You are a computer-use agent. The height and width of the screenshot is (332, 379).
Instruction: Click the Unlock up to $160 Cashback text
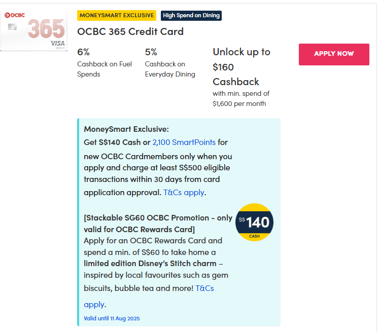point(241,67)
